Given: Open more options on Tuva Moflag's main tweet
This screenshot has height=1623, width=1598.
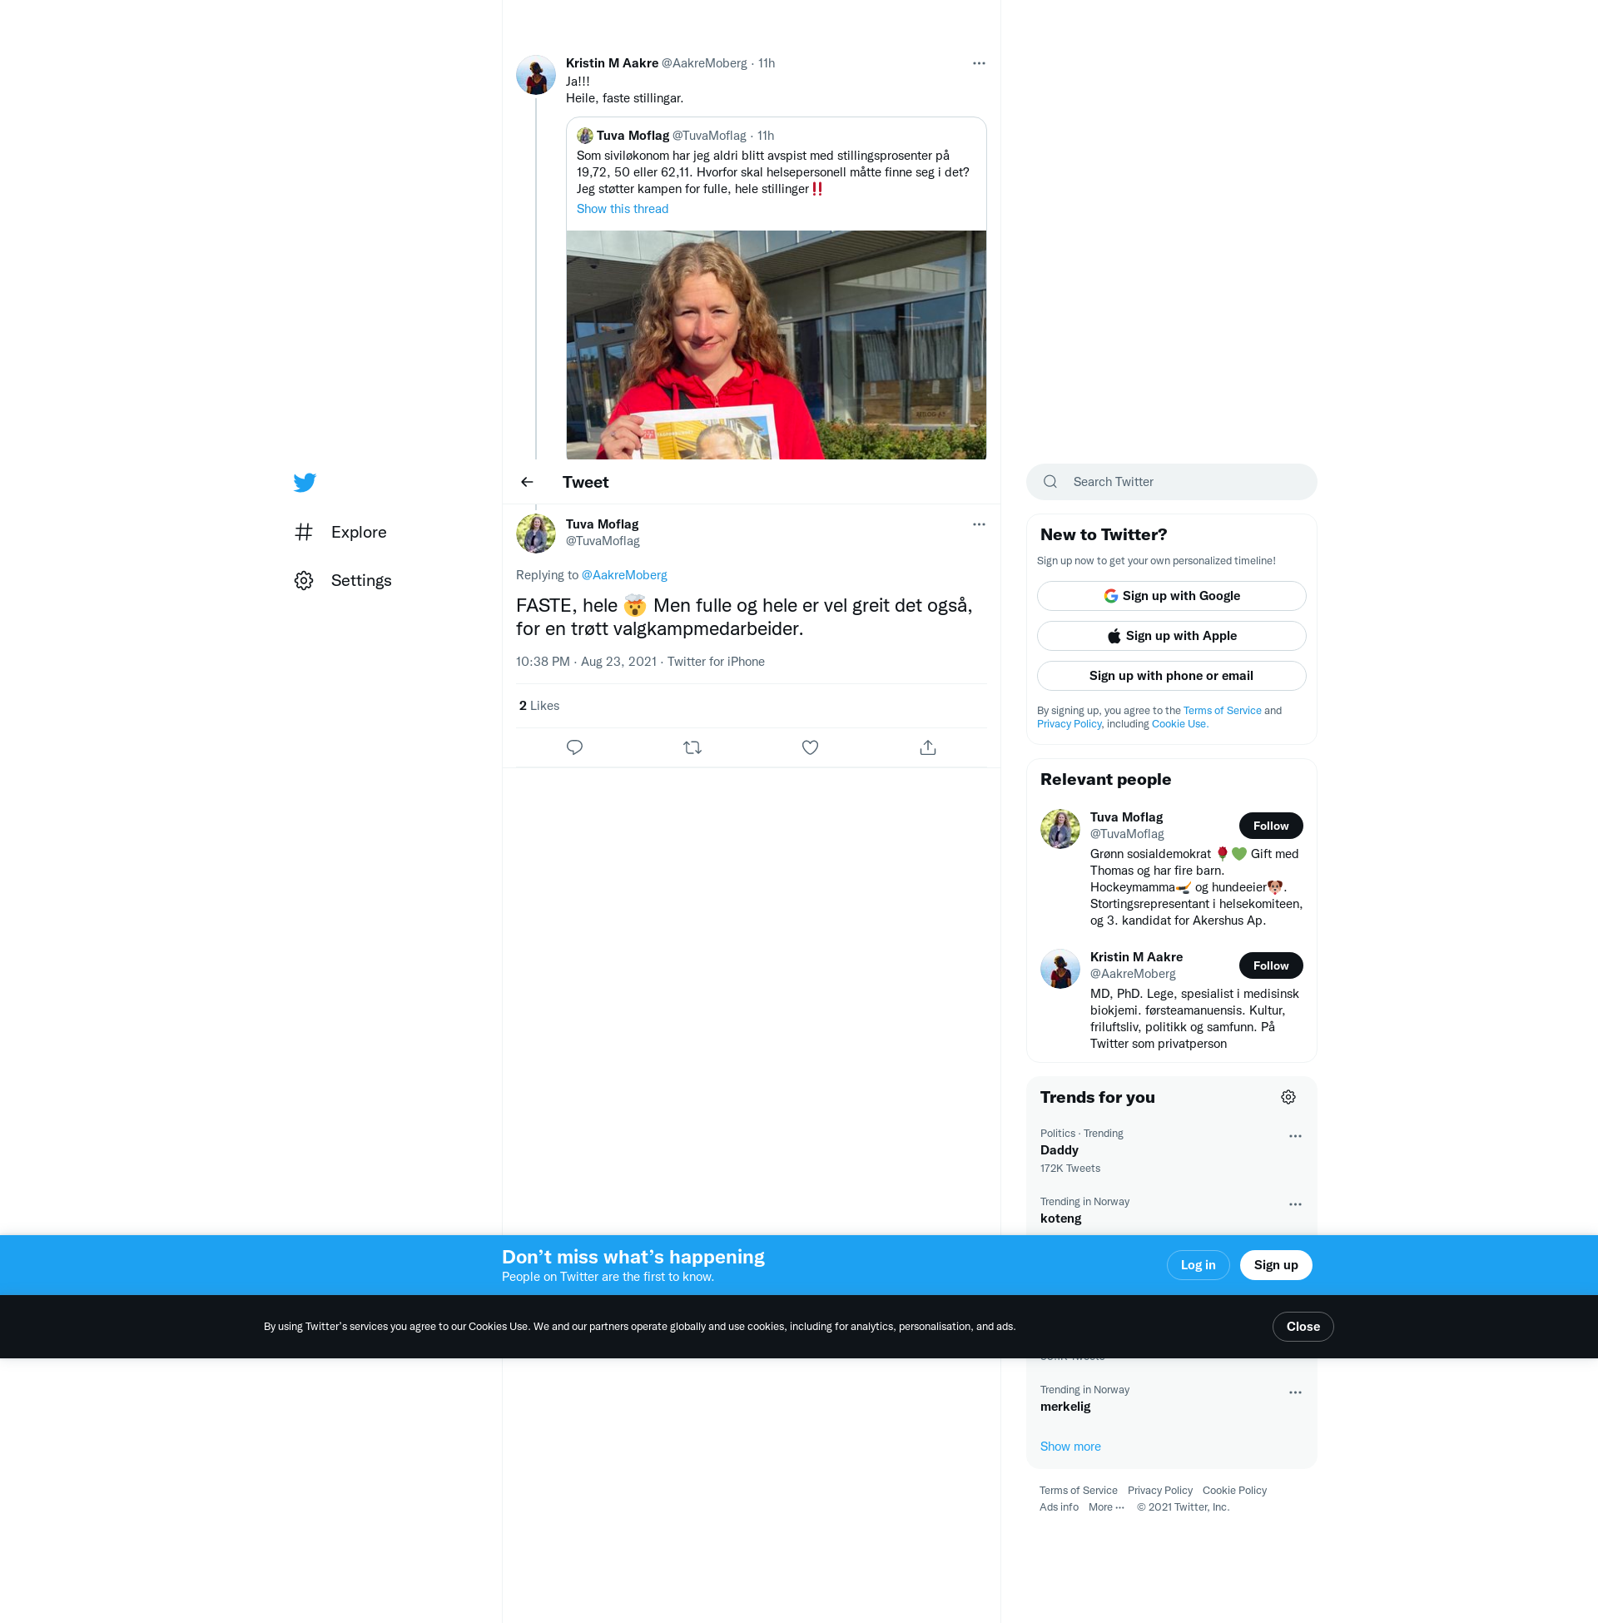Looking at the screenshot, I should (979, 524).
